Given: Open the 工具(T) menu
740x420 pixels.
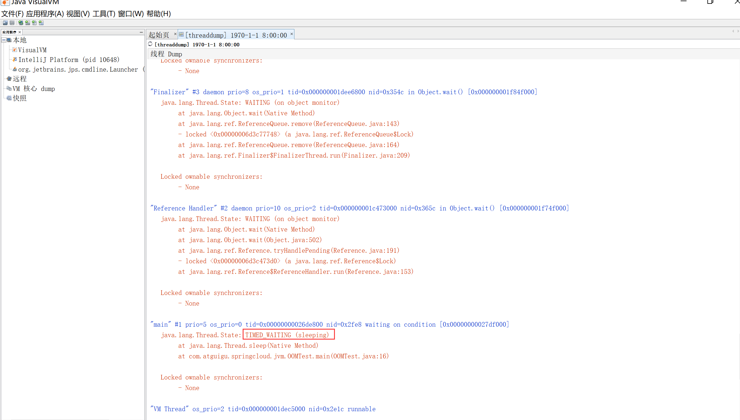Looking at the screenshot, I should pos(104,14).
